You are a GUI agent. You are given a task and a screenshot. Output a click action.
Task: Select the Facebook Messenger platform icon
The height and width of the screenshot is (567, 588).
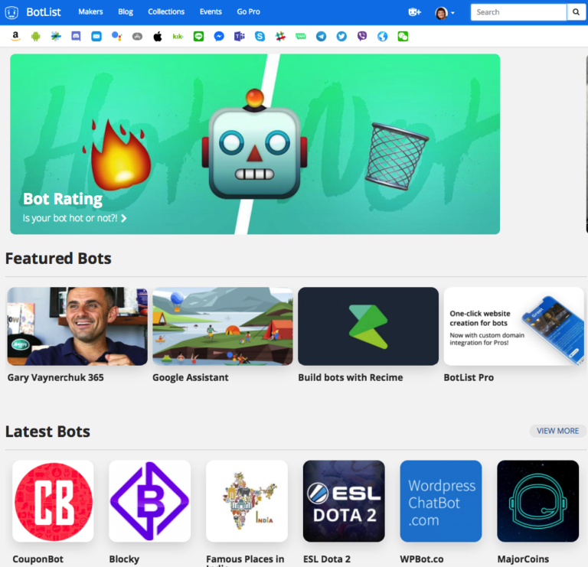pyautogui.click(x=219, y=37)
